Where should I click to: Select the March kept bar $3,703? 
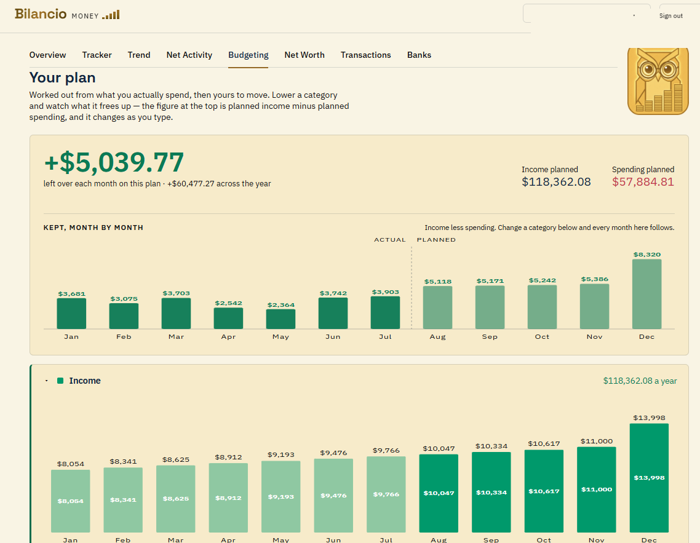pos(176,313)
